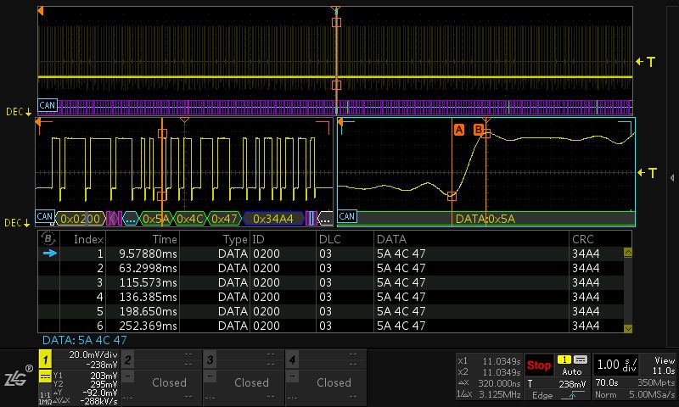
Task: Click the ZLG logo icon
Action: pos(16,376)
